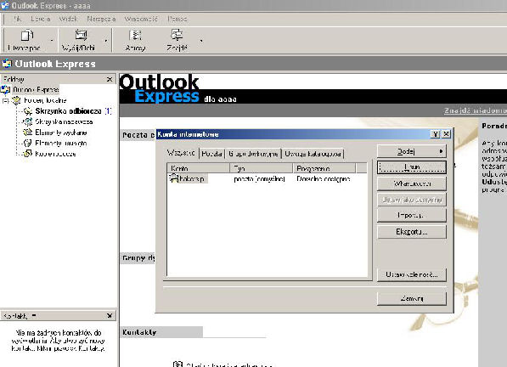Viewport: 507px width, 367px height.
Task: Expand the Dodaj button submenu arrow
Action: [x=441, y=151]
